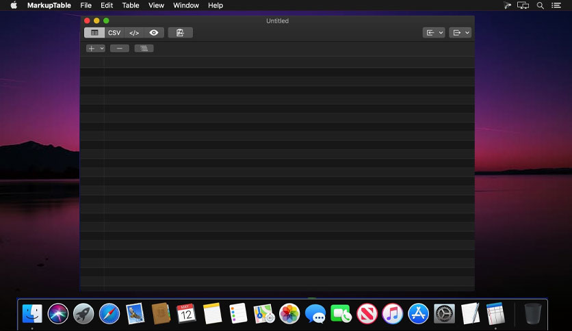Open System Preferences gear in Dock

tap(444, 313)
